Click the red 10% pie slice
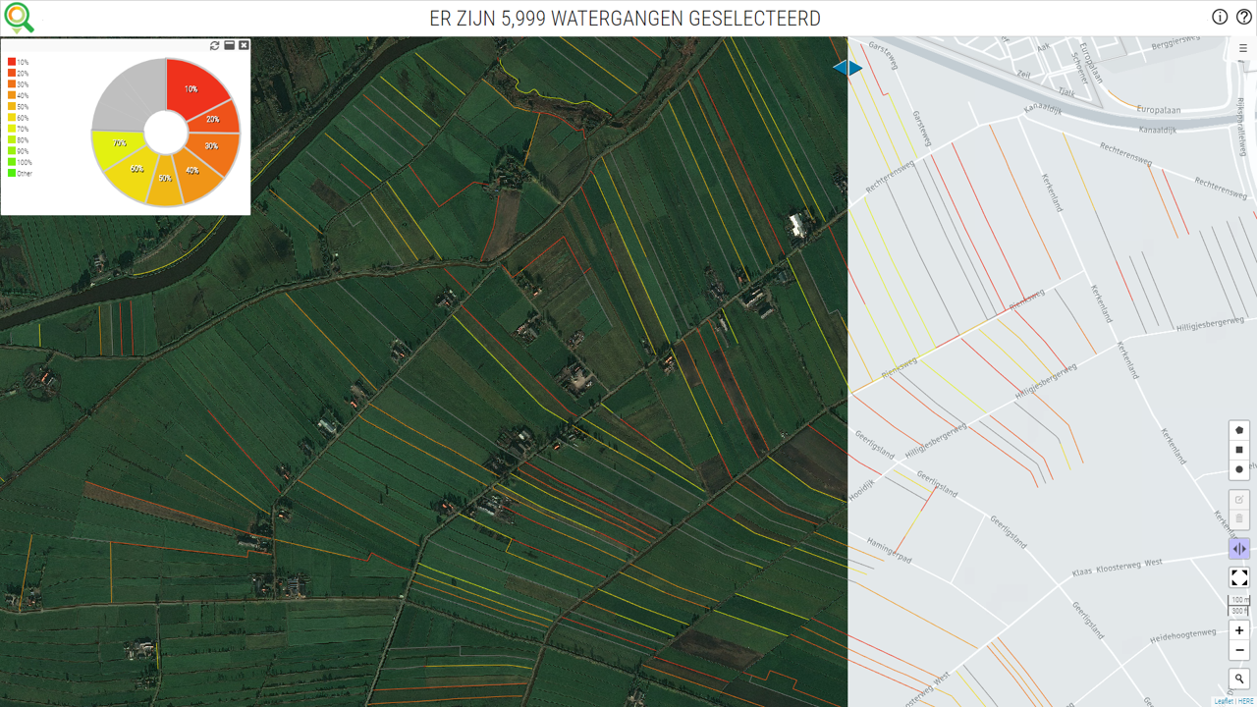The height and width of the screenshot is (707, 1257). (193, 85)
